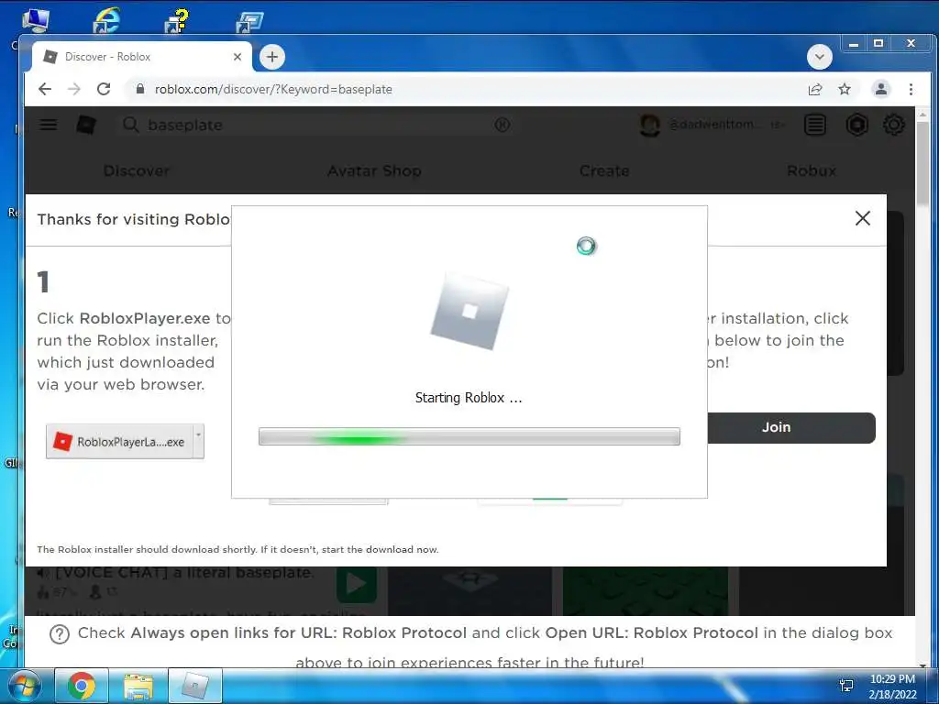Open the Computer desktop icon

pos(36,19)
